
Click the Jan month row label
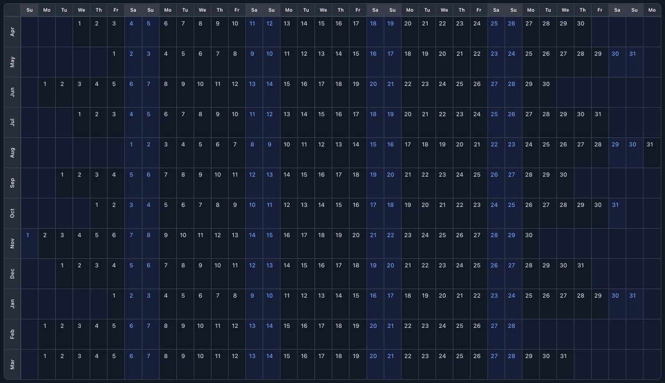[12, 303]
